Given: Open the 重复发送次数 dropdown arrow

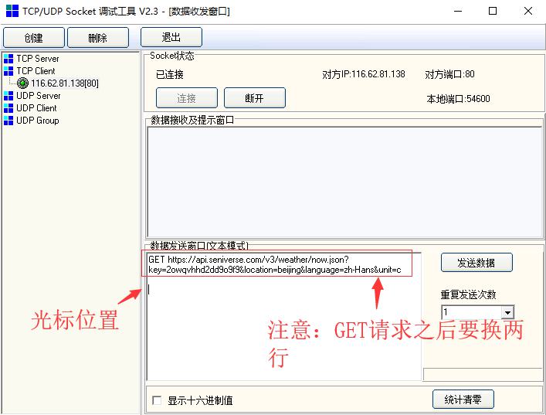Looking at the screenshot, I should (507, 312).
